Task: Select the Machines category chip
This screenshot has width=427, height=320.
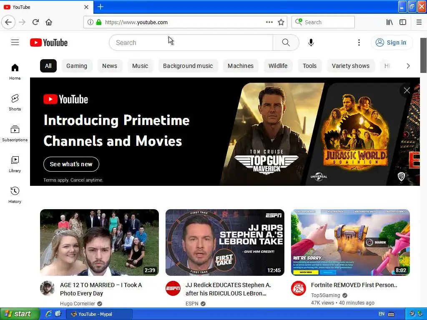Action: (241, 66)
